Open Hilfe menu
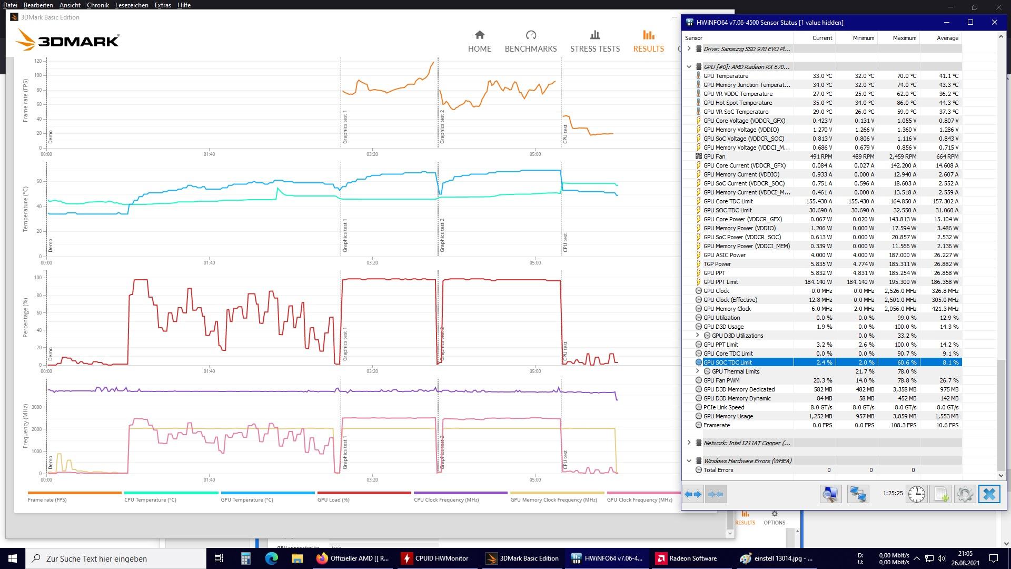This screenshot has width=1011, height=569. pyautogui.click(x=184, y=5)
